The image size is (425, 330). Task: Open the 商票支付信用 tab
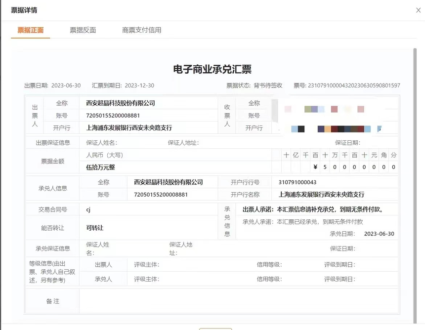(x=141, y=30)
